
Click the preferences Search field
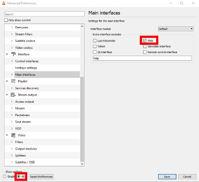tap(44, 14)
